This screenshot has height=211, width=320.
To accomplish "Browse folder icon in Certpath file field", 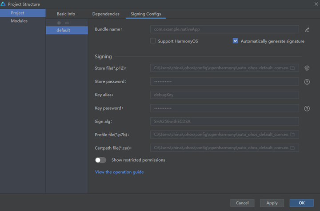I will tap(292, 147).
